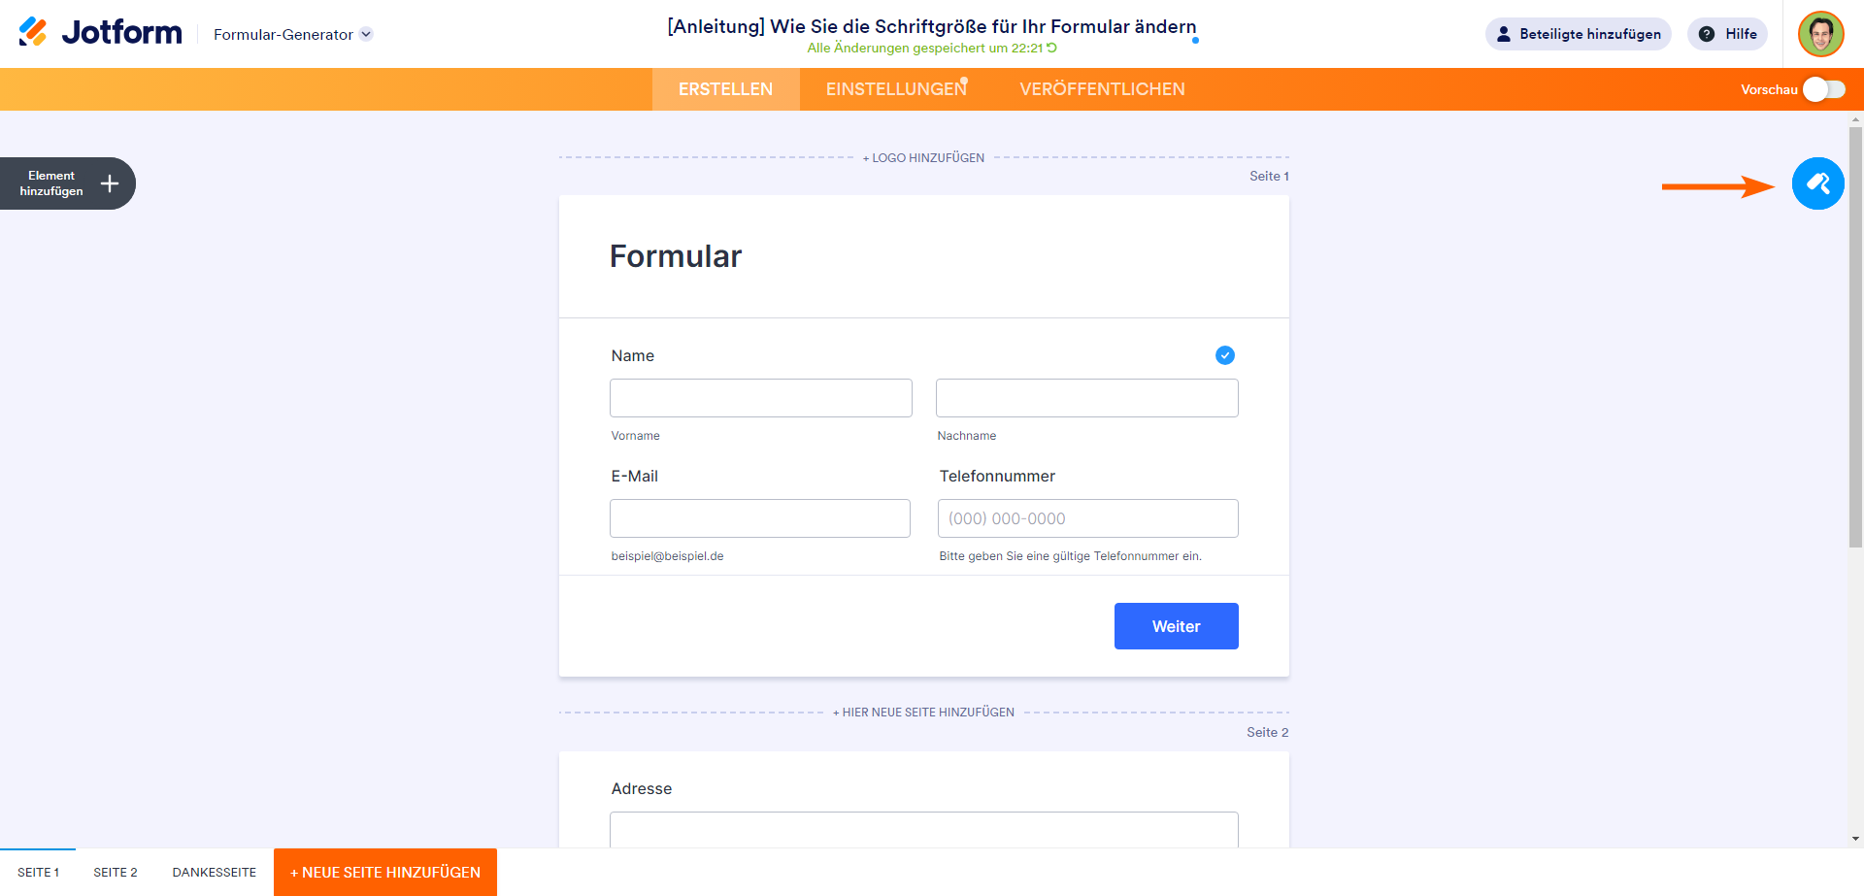This screenshot has height=896, width=1864.
Task: Toggle the Vorschau preview switch
Action: point(1823,89)
